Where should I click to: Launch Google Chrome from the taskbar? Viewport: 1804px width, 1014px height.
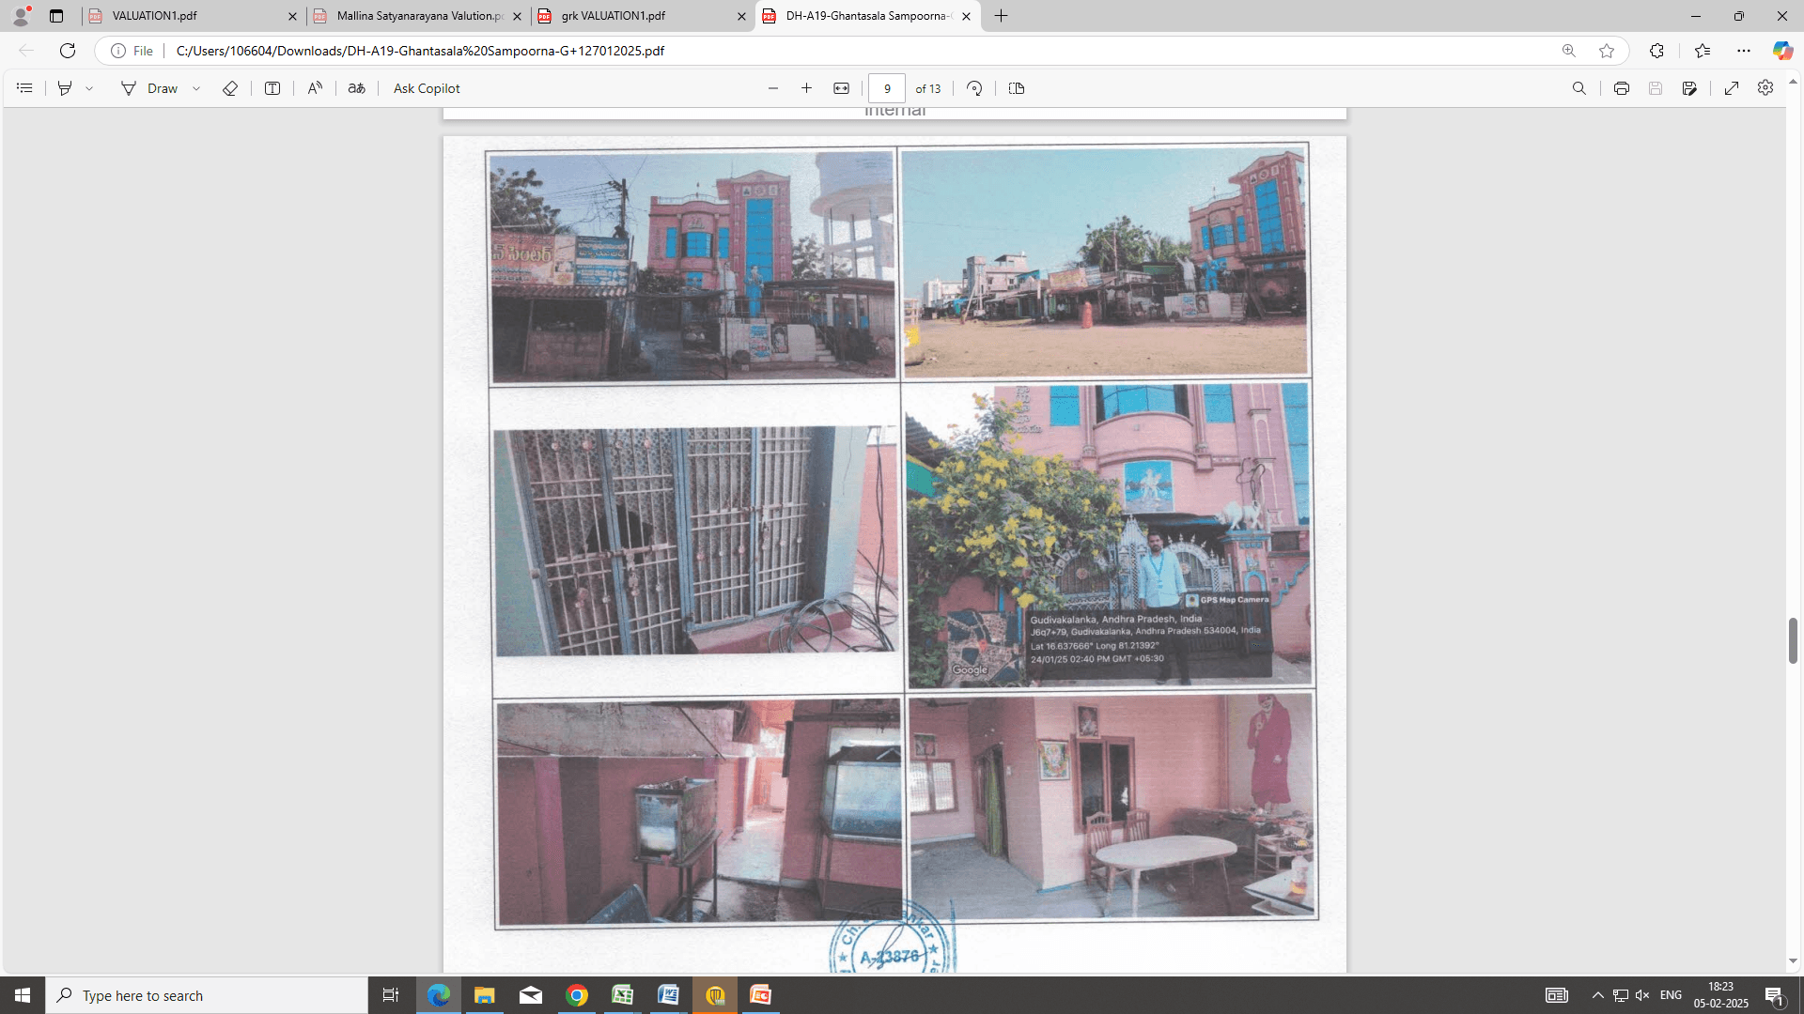[x=577, y=995]
